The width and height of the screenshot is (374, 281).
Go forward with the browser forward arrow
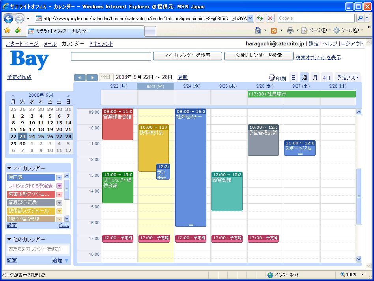[x=20, y=19]
